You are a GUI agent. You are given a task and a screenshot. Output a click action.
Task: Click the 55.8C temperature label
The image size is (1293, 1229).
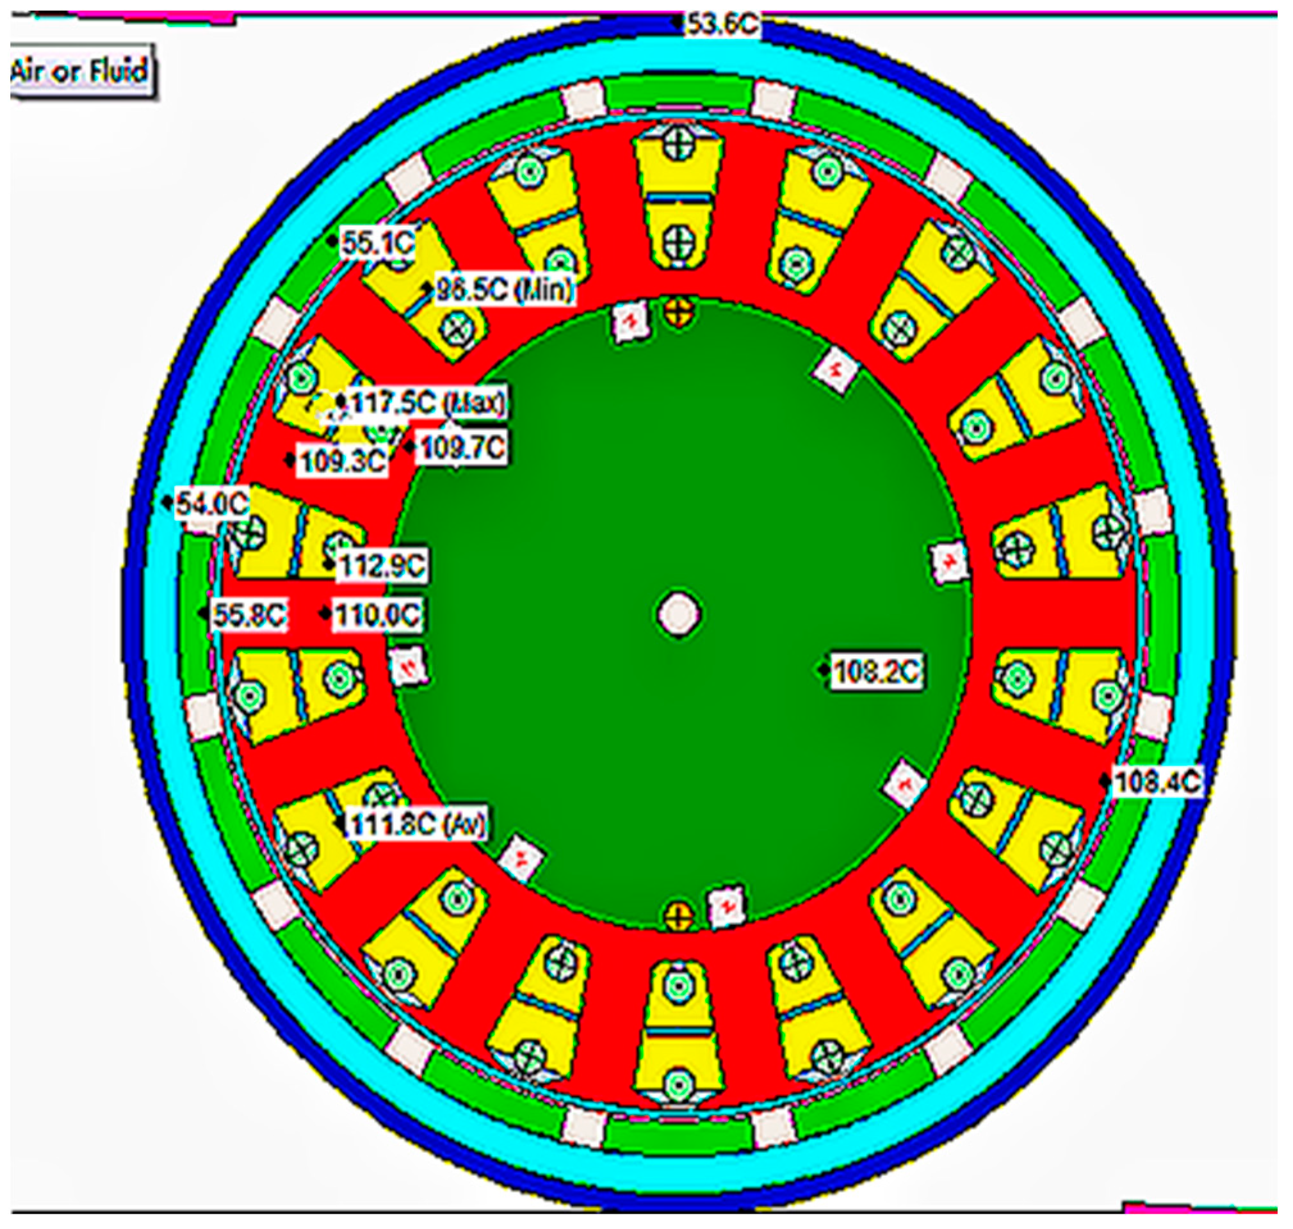point(250,615)
